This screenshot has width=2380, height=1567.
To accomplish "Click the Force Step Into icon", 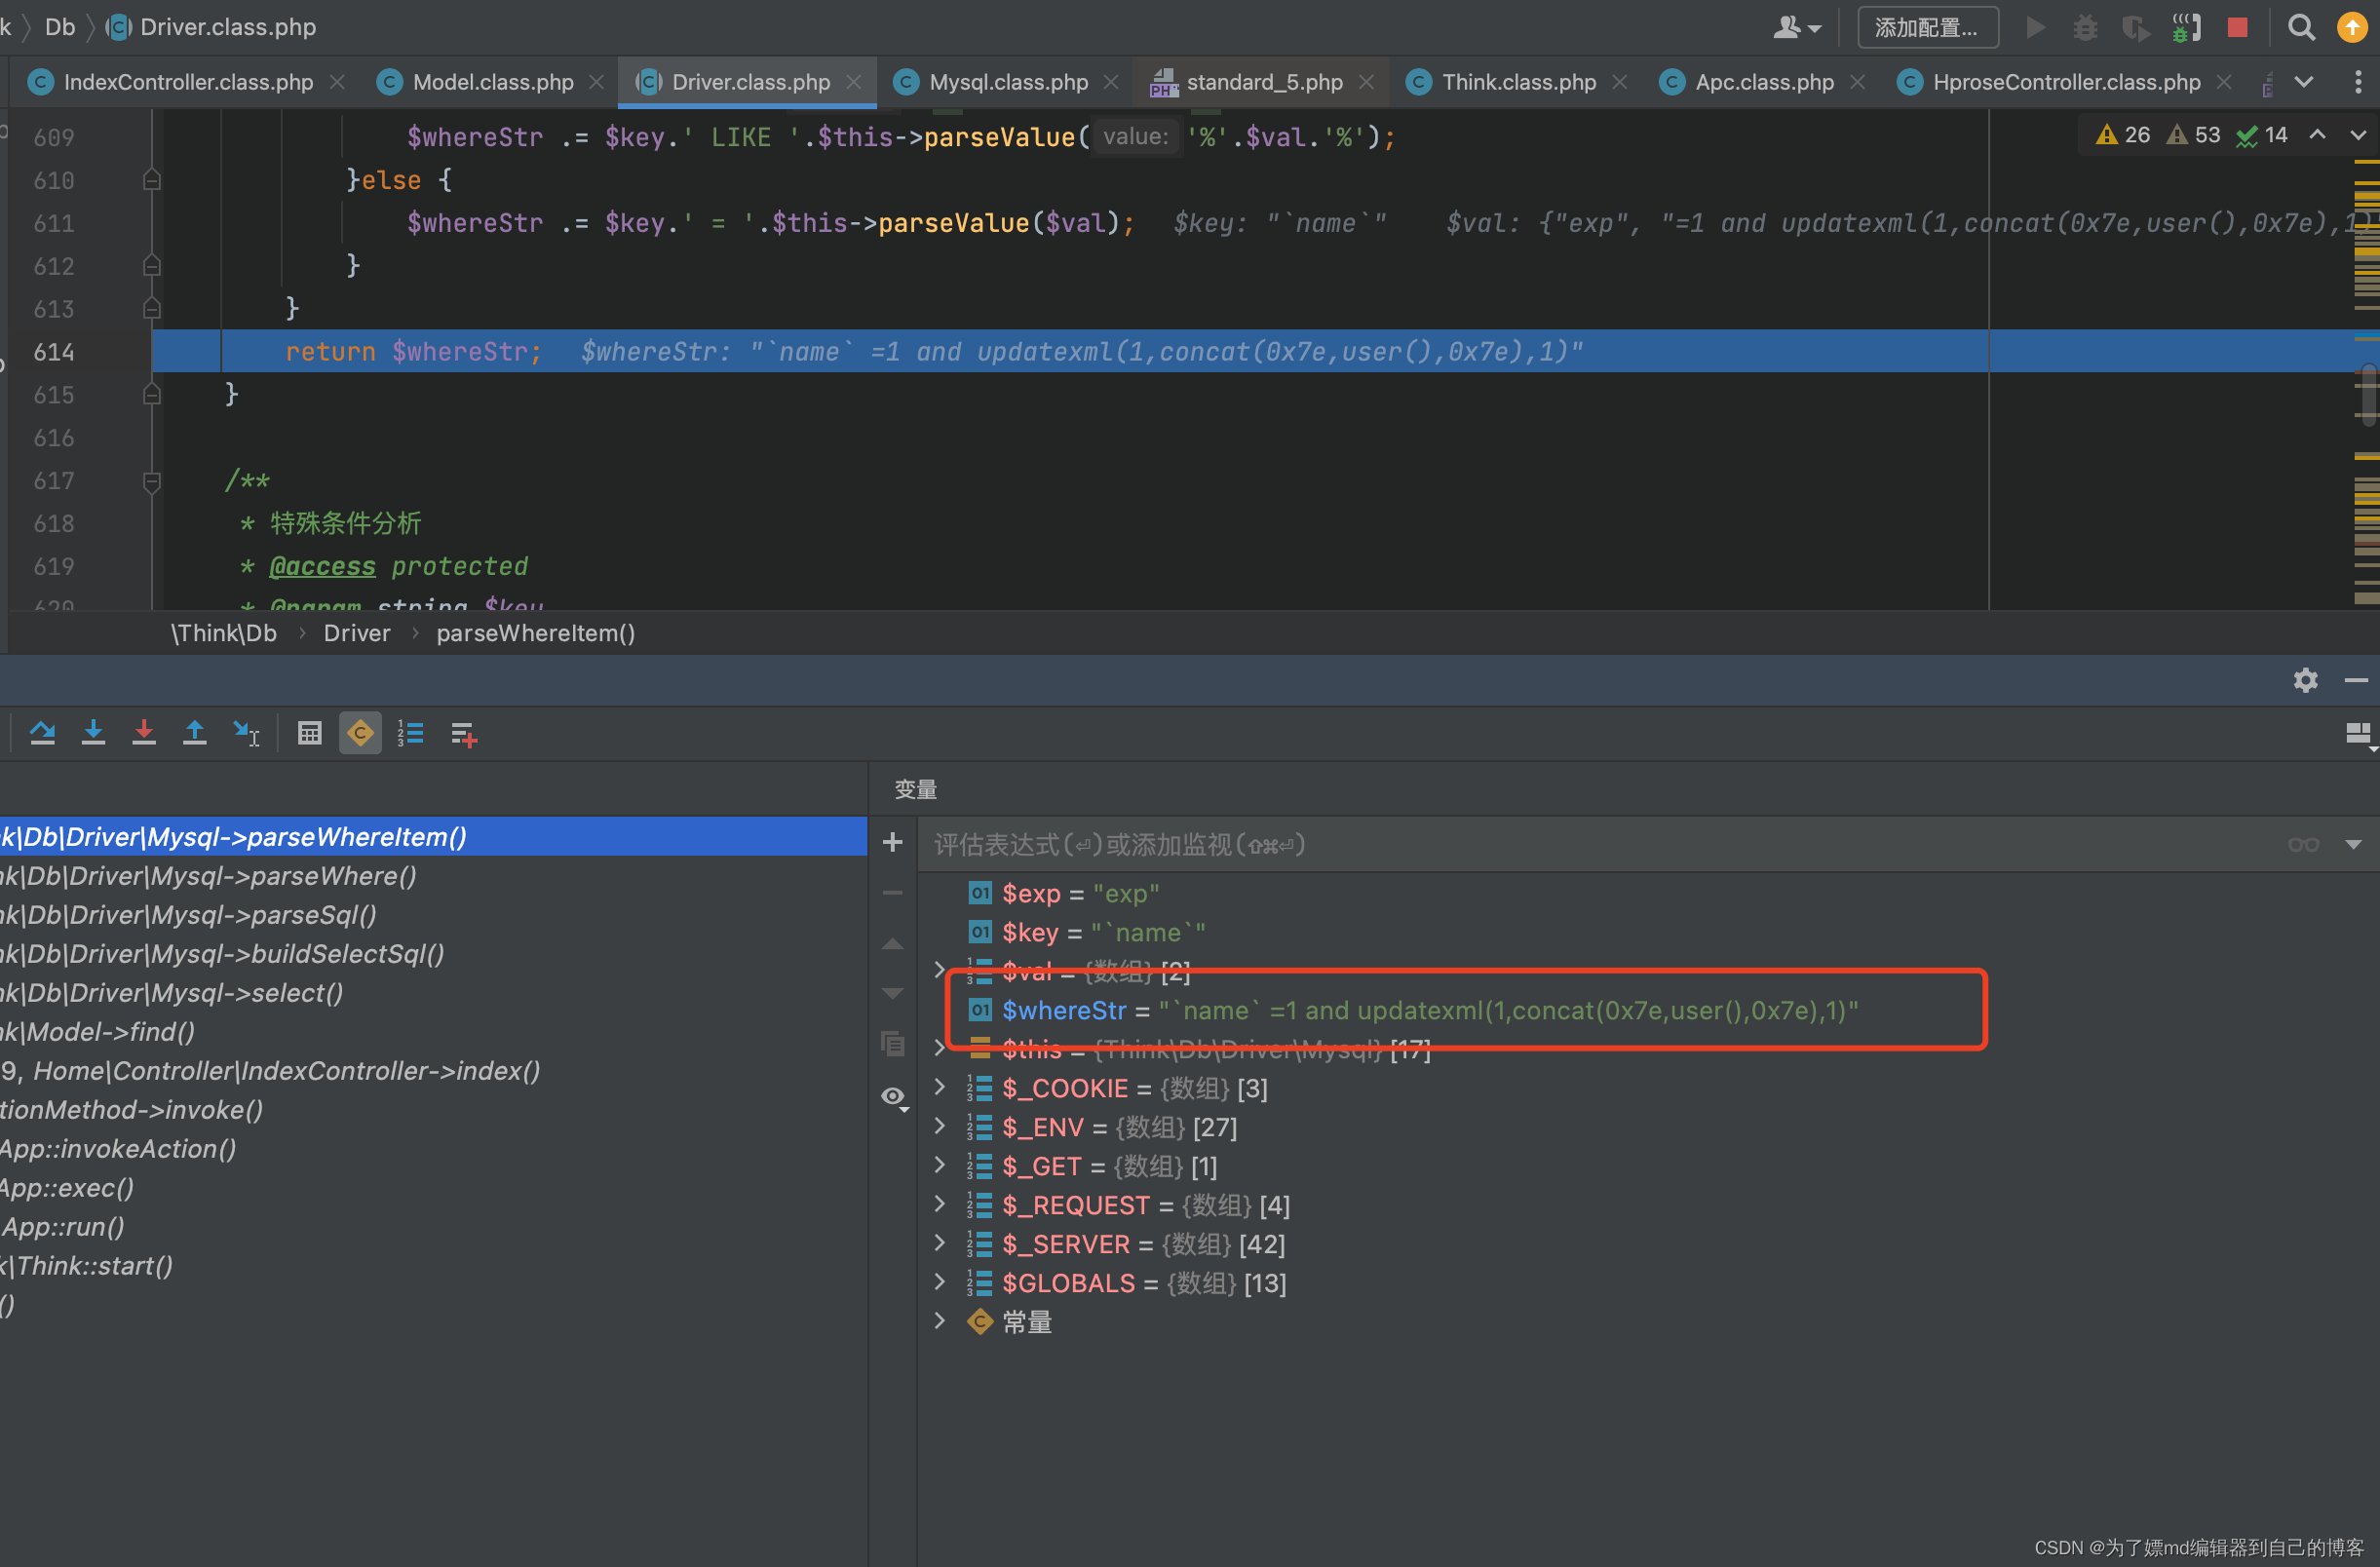I will pos(144,734).
